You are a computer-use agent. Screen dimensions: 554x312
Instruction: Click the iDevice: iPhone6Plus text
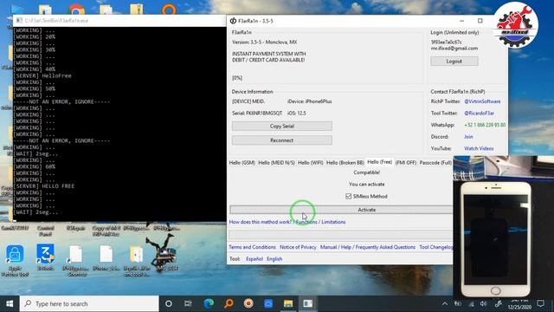point(310,101)
